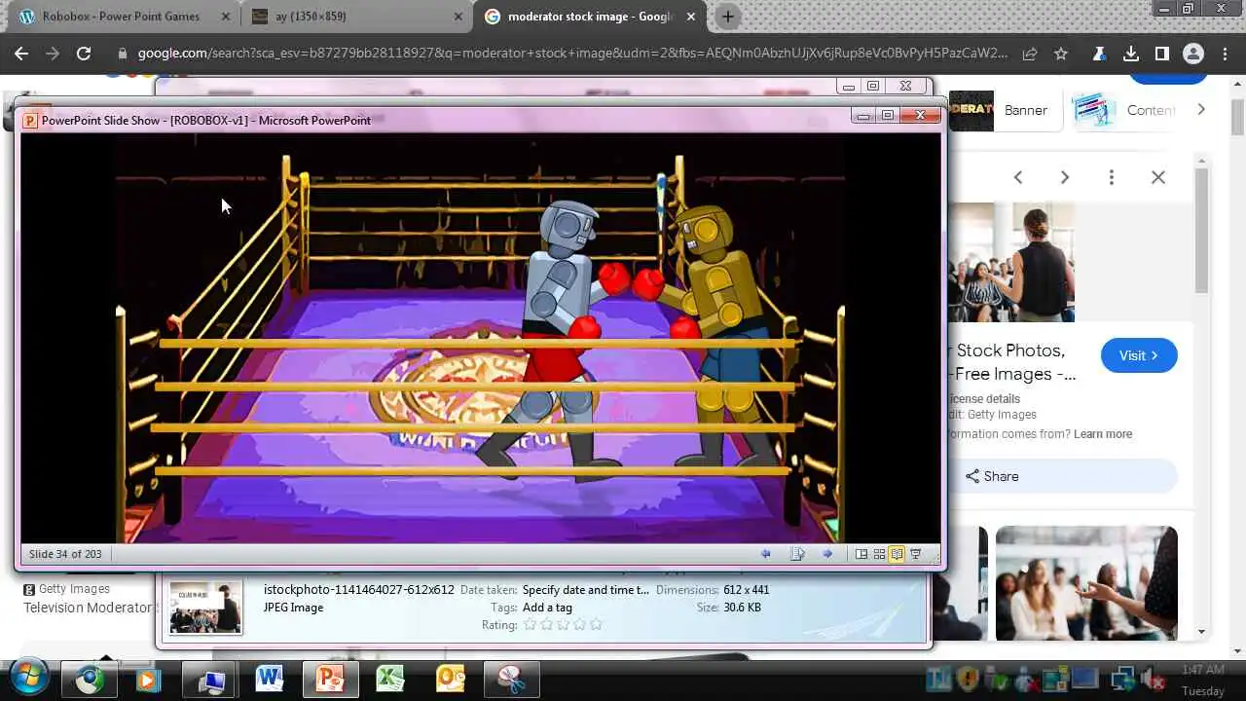The width and height of the screenshot is (1246, 701).
Task: Switch to Slide Sorter view
Action: pos(879,554)
